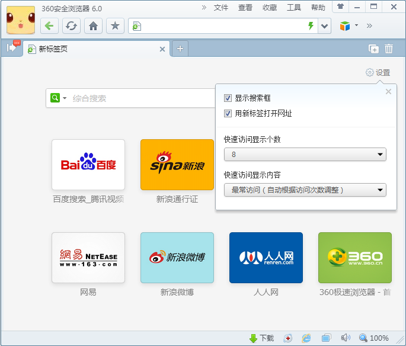Viewport: 406px width, 346px height.
Task: Click the green back arrow button
Action: [x=49, y=26]
